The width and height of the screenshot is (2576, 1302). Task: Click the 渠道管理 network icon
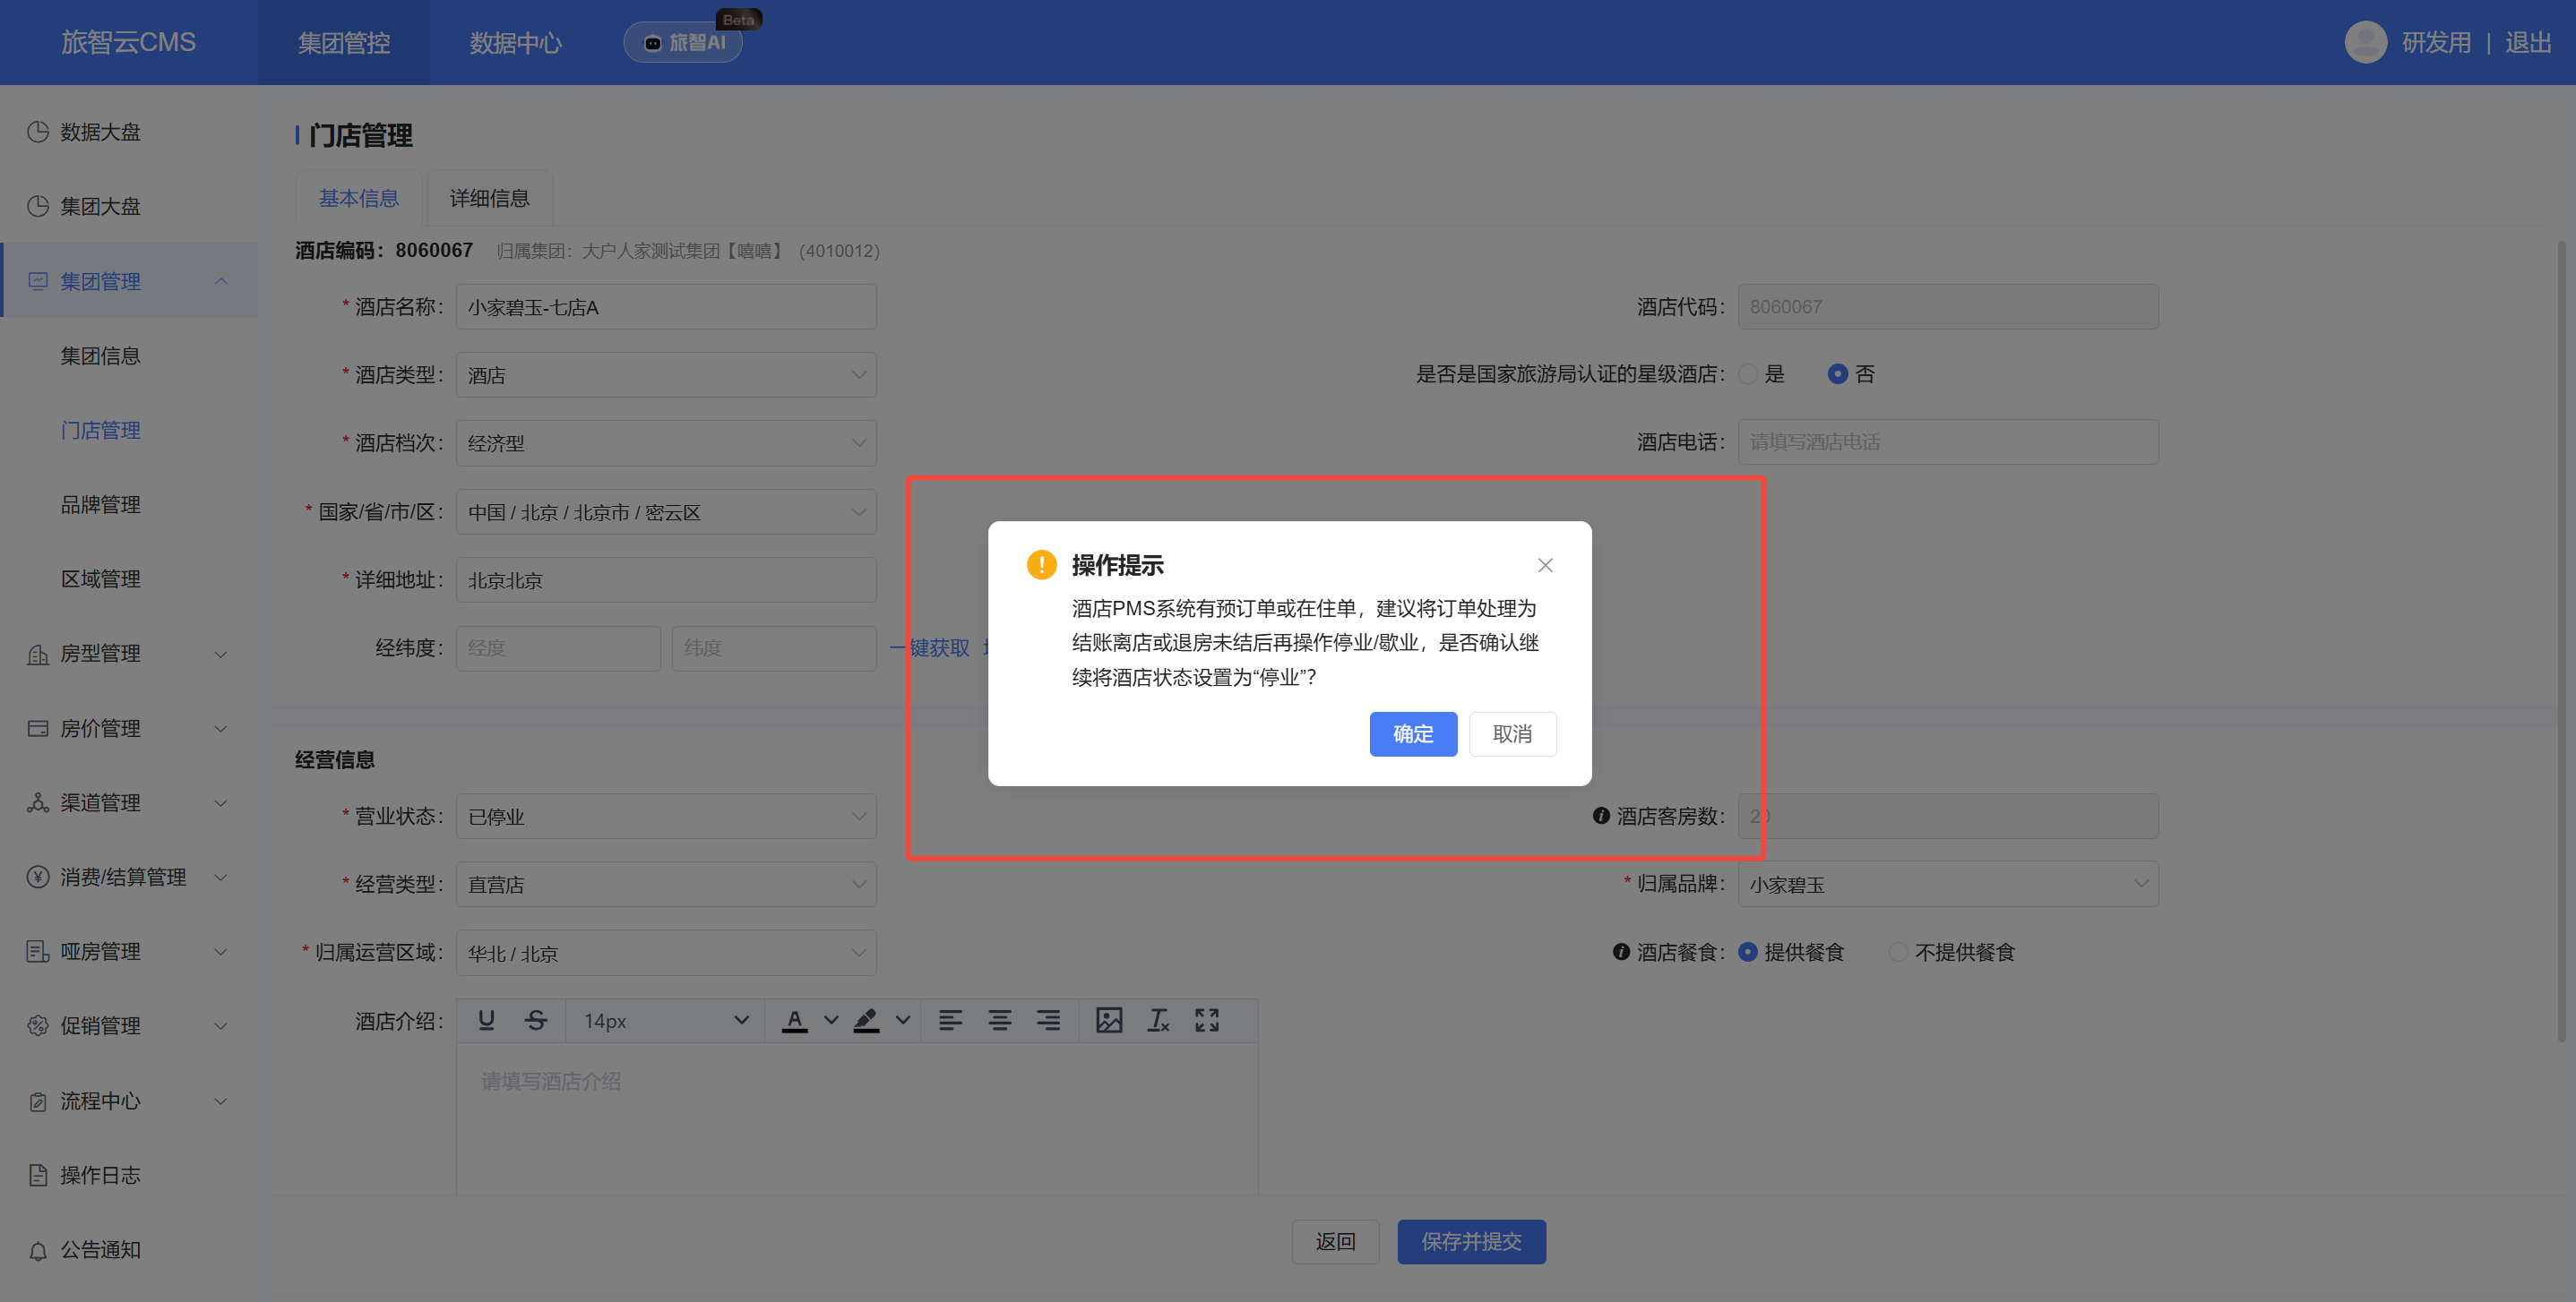pyautogui.click(x=38, y=802)
